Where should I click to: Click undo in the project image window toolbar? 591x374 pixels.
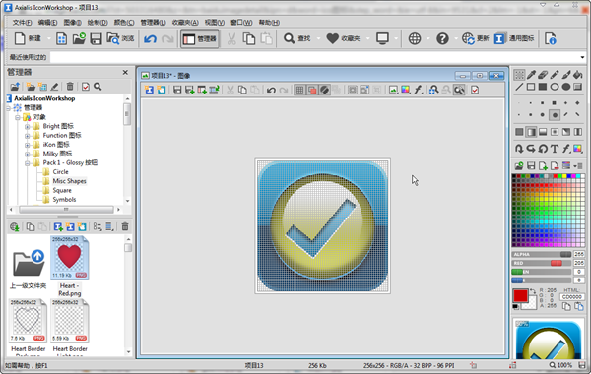271,90
